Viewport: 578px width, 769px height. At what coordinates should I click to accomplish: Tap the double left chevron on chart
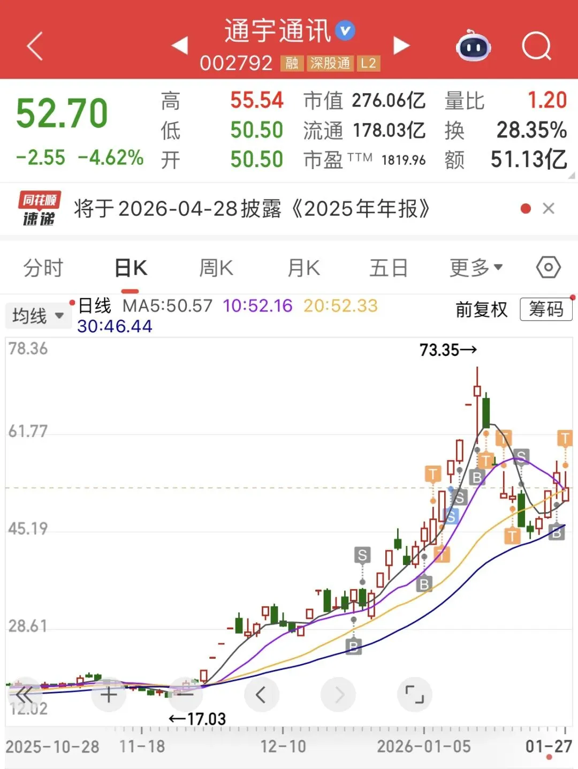coord(25,695)
